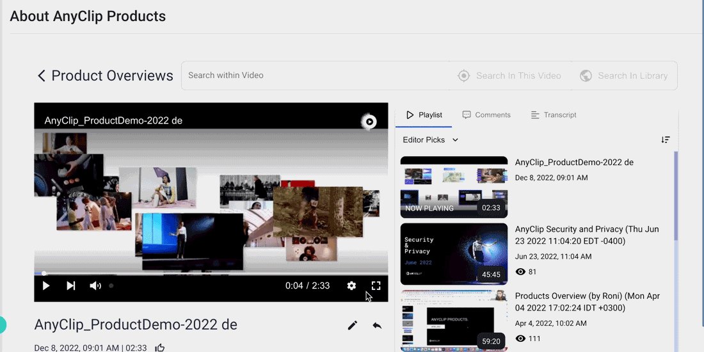Click the AnyClip_ProductDemo-2022 de heading below the player
This screenshot has height=352, width=704.
[136, 324]
